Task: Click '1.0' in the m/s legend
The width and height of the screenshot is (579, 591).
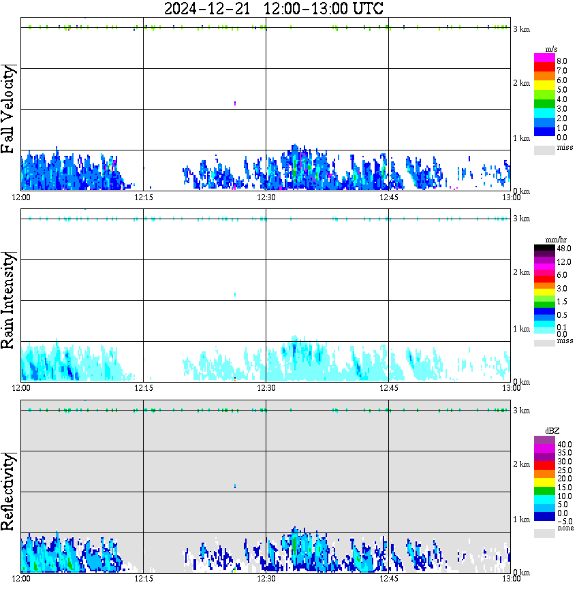Action: pos(562,128)
